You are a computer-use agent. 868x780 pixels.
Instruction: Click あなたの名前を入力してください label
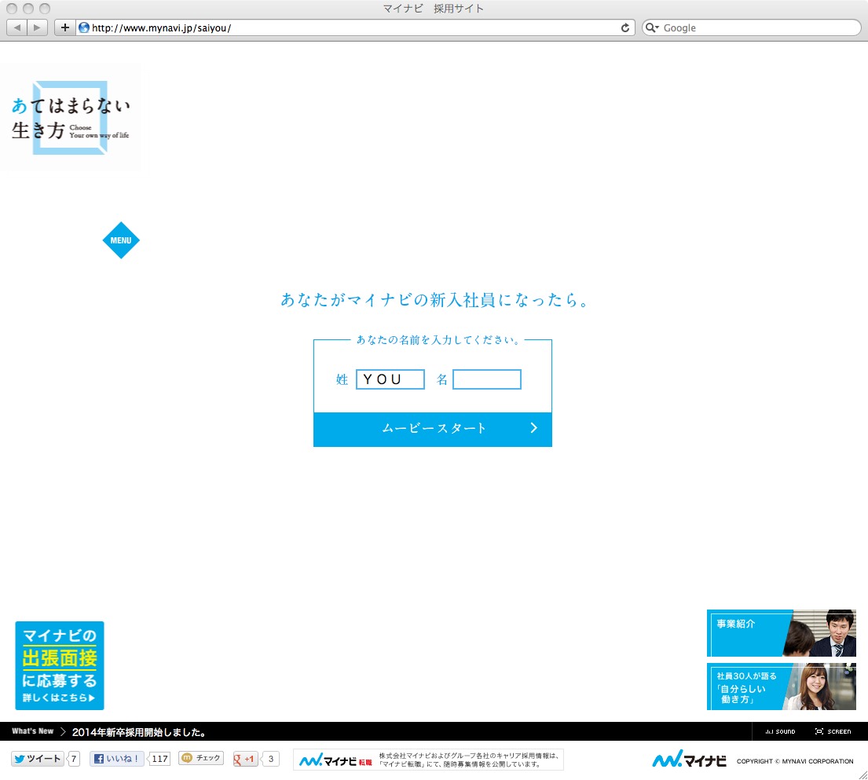coord(438,340)
